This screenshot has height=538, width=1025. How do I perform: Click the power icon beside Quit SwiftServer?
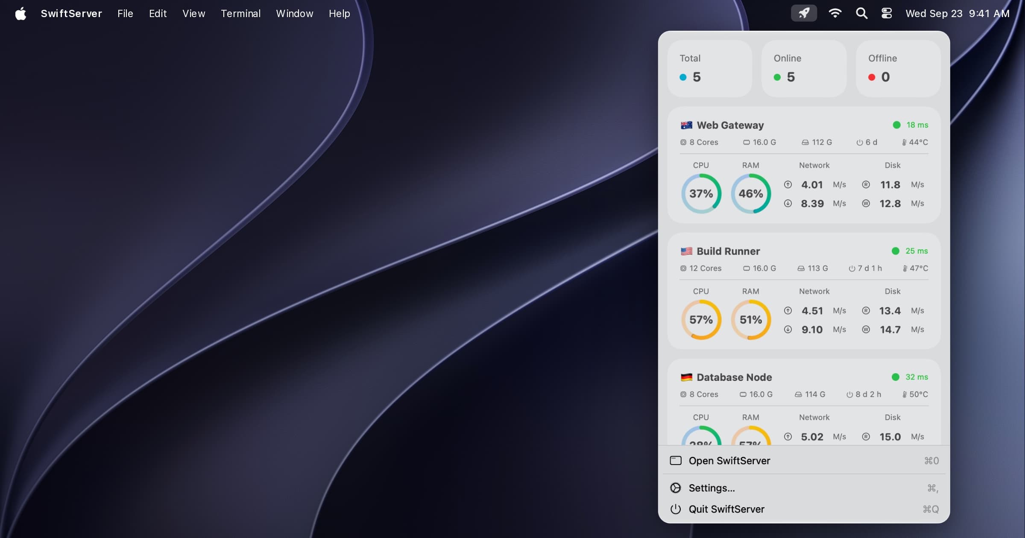676,509
